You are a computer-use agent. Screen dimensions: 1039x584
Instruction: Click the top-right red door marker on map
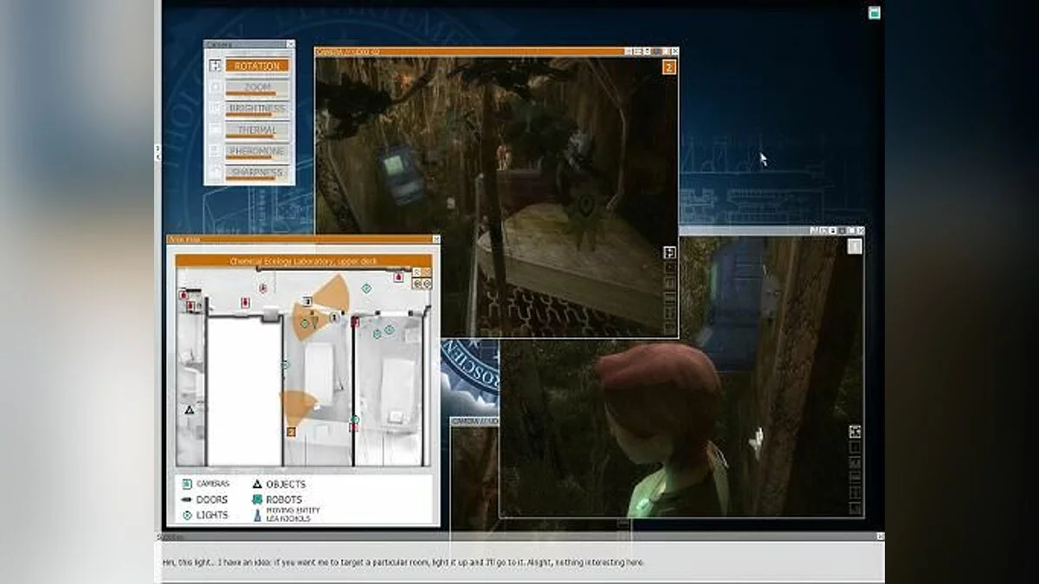(x=399, y=277)
